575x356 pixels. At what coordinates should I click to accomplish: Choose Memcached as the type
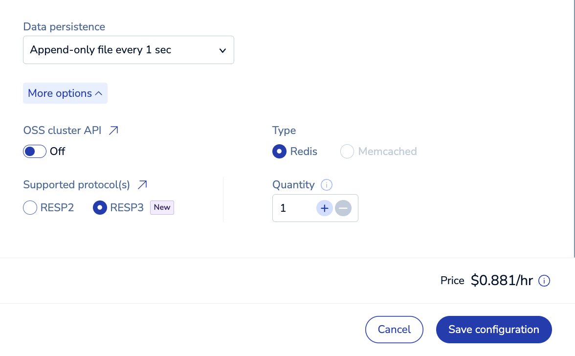click(x=347, y=152)
